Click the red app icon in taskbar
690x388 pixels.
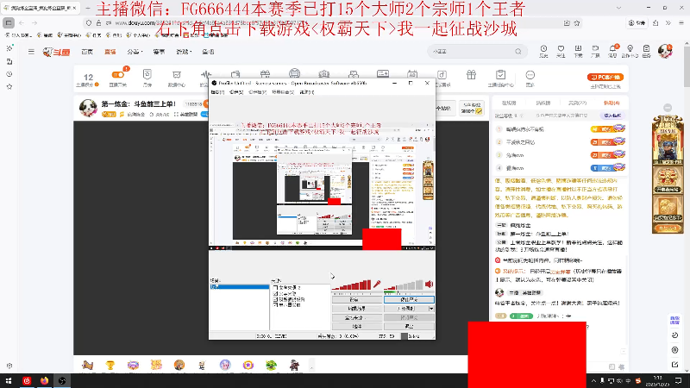(27, 380)
